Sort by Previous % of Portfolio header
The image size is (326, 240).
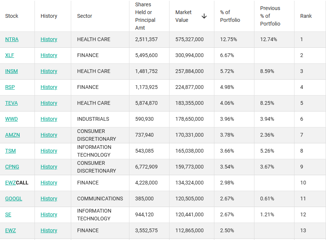(x=270, y=16)
